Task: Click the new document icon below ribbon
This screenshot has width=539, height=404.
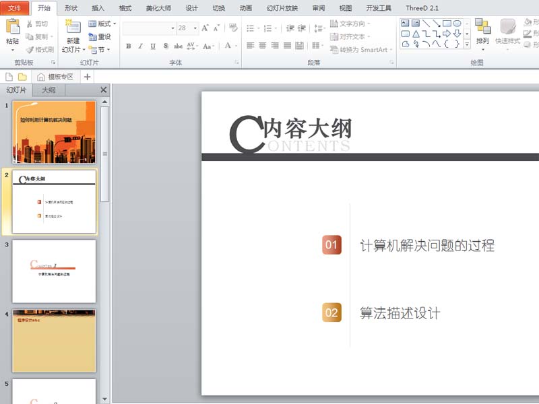Action: click(x=9, y=77)
